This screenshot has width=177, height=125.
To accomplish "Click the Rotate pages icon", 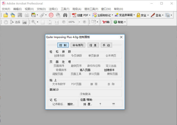I will (93, 22).
